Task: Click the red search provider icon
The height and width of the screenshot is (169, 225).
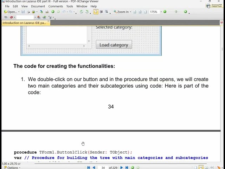Action: [11, 17]
